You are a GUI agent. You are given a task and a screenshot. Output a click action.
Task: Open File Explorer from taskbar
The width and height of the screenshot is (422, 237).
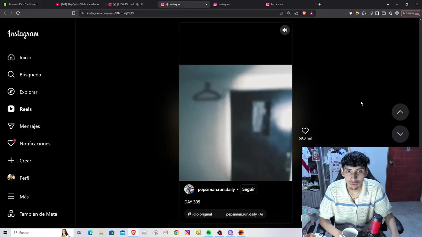101,233
